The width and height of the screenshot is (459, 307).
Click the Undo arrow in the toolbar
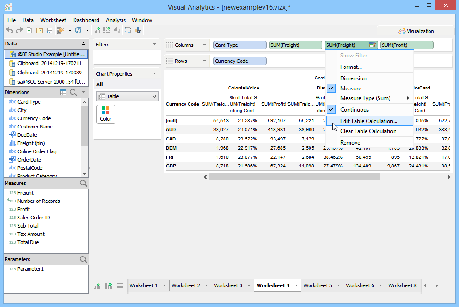pyautogui.click(x=10, y=30)
